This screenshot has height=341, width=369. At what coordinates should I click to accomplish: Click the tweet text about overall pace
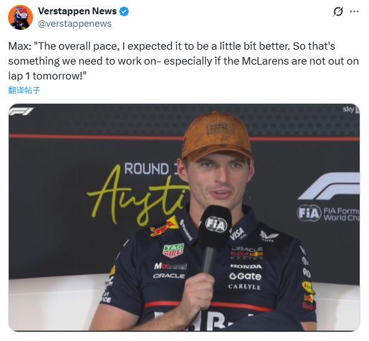(x=184, y=61)
